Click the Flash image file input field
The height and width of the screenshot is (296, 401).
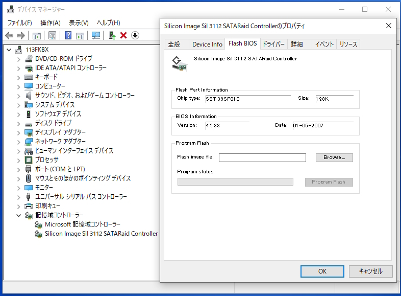262,157
